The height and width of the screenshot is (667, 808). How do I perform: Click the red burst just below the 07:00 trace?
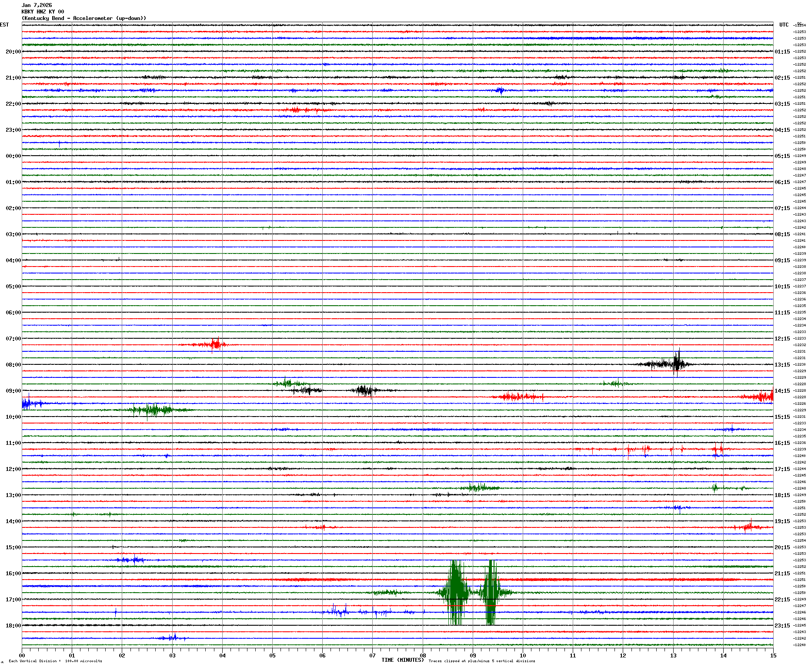(x=214, y=345)
